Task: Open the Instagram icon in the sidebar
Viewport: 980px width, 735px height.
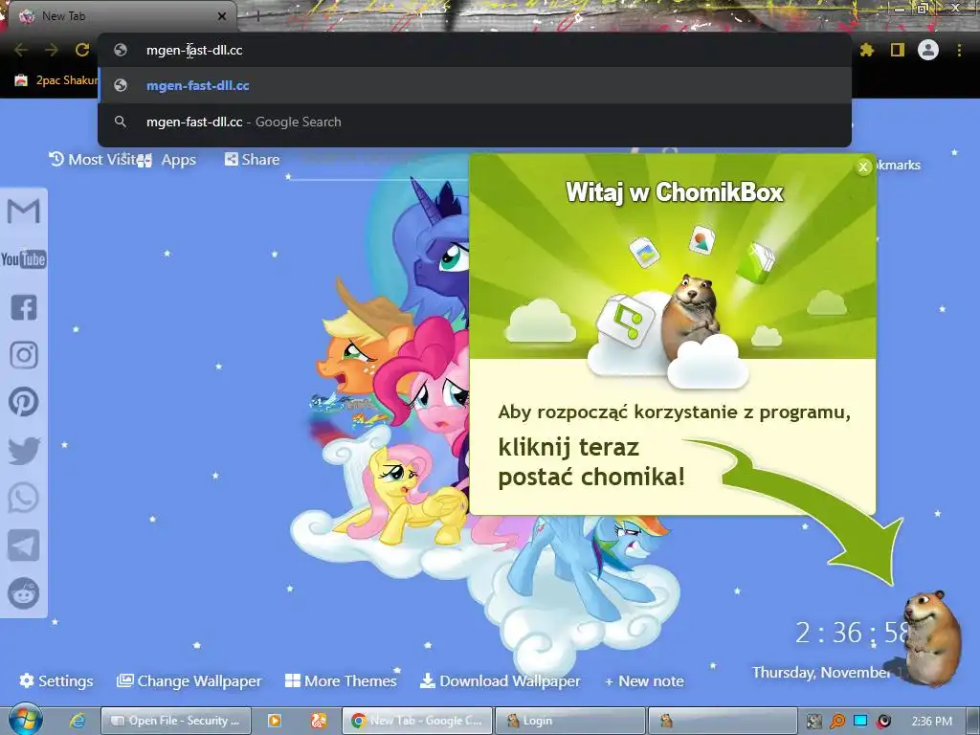Action: coord(24,355)
